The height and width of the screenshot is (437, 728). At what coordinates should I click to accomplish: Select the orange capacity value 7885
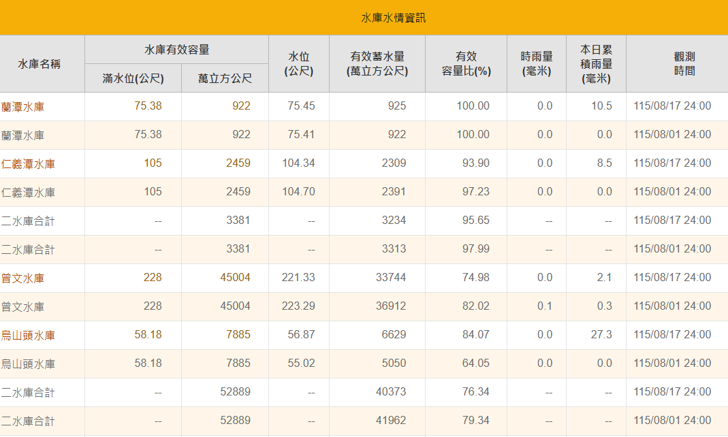238,334
